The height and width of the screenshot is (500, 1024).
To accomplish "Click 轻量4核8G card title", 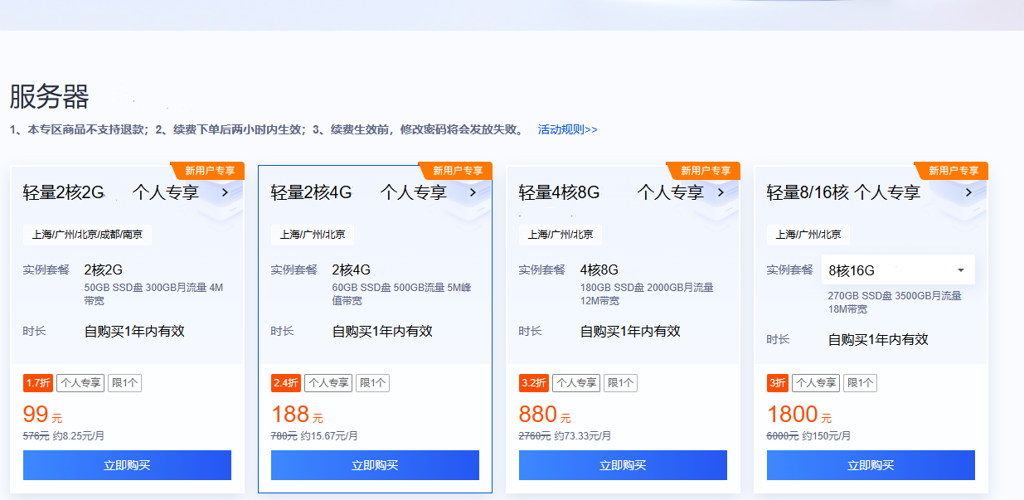I will coord(559,192).
